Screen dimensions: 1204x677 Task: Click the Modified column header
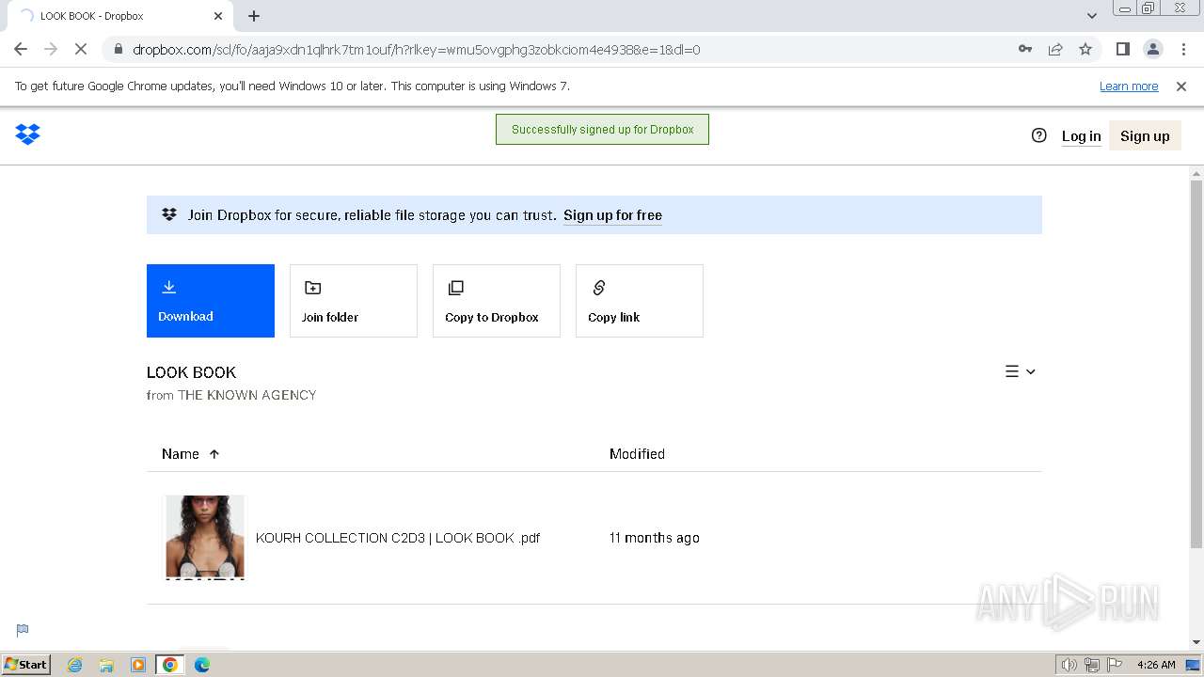tap(637, 454)
